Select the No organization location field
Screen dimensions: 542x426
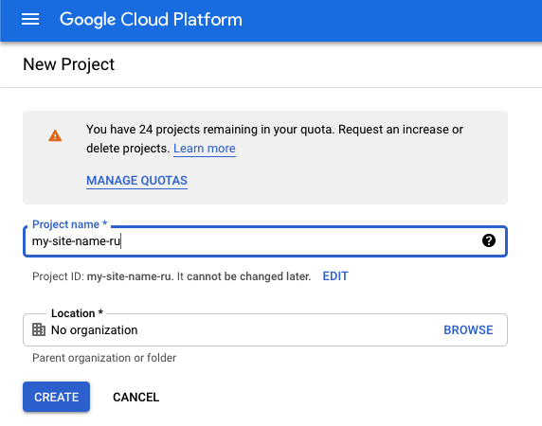(x=265, y=330)
